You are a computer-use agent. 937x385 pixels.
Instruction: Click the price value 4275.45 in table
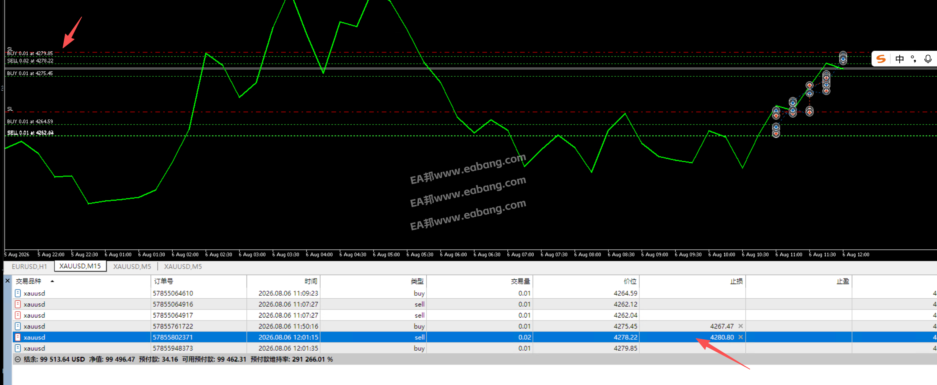pos(625,326)
